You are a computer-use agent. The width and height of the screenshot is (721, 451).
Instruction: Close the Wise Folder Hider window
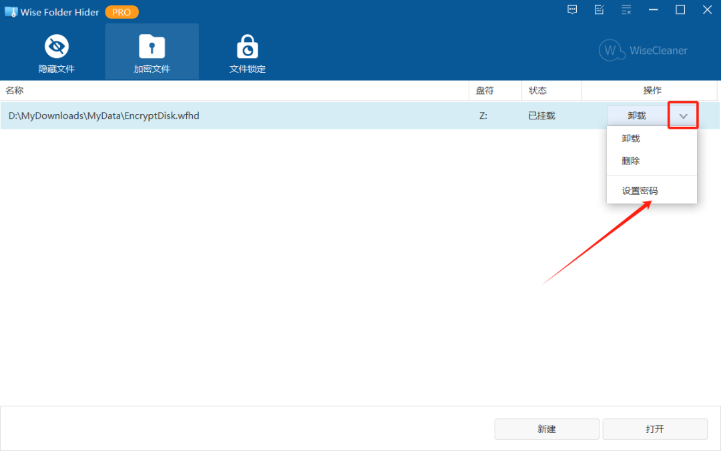pyautogui.click(x=707, y=9)
